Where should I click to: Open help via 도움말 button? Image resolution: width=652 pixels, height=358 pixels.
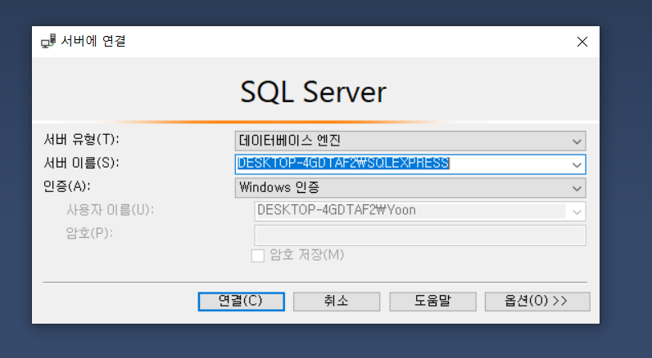[x=432, y=301]
